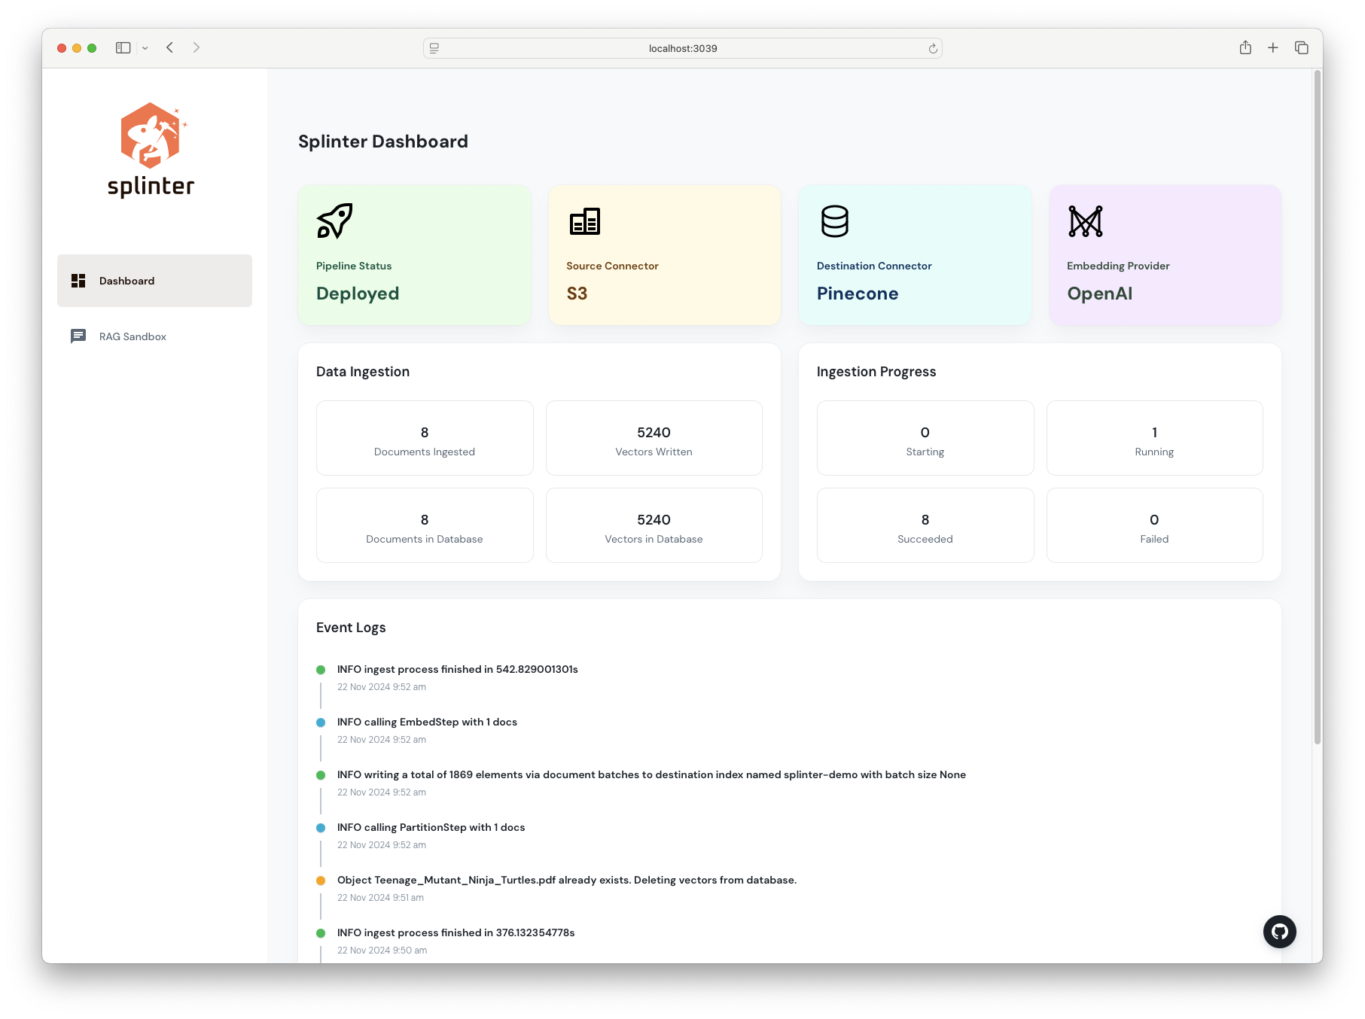Viewport: 1365px width, 1019px height.
Task: Click the localhost:3039 address field
Action: pyautogui.click(x=683, y=48)
